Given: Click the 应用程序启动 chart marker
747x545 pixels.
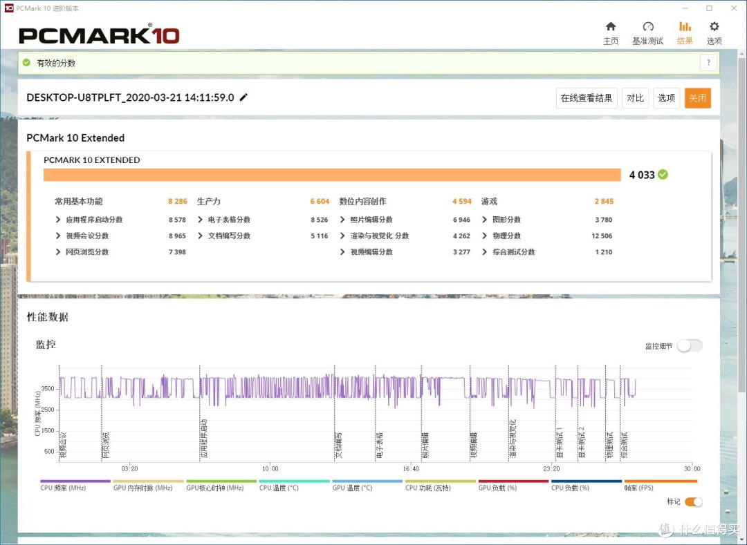Looking at the screenshot, I should (203, 439).
